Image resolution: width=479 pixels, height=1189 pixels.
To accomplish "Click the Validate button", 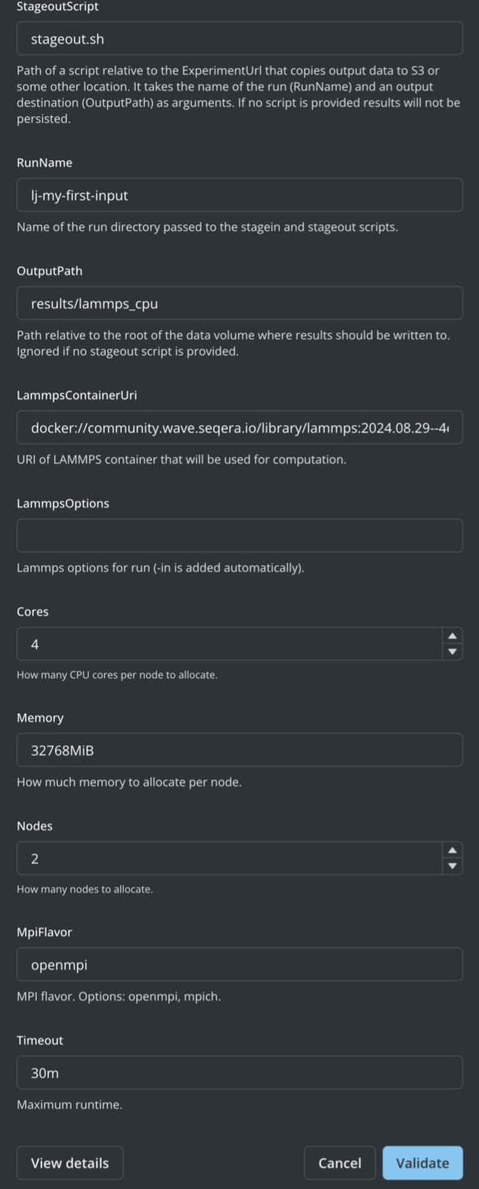I will (422, 1162).
